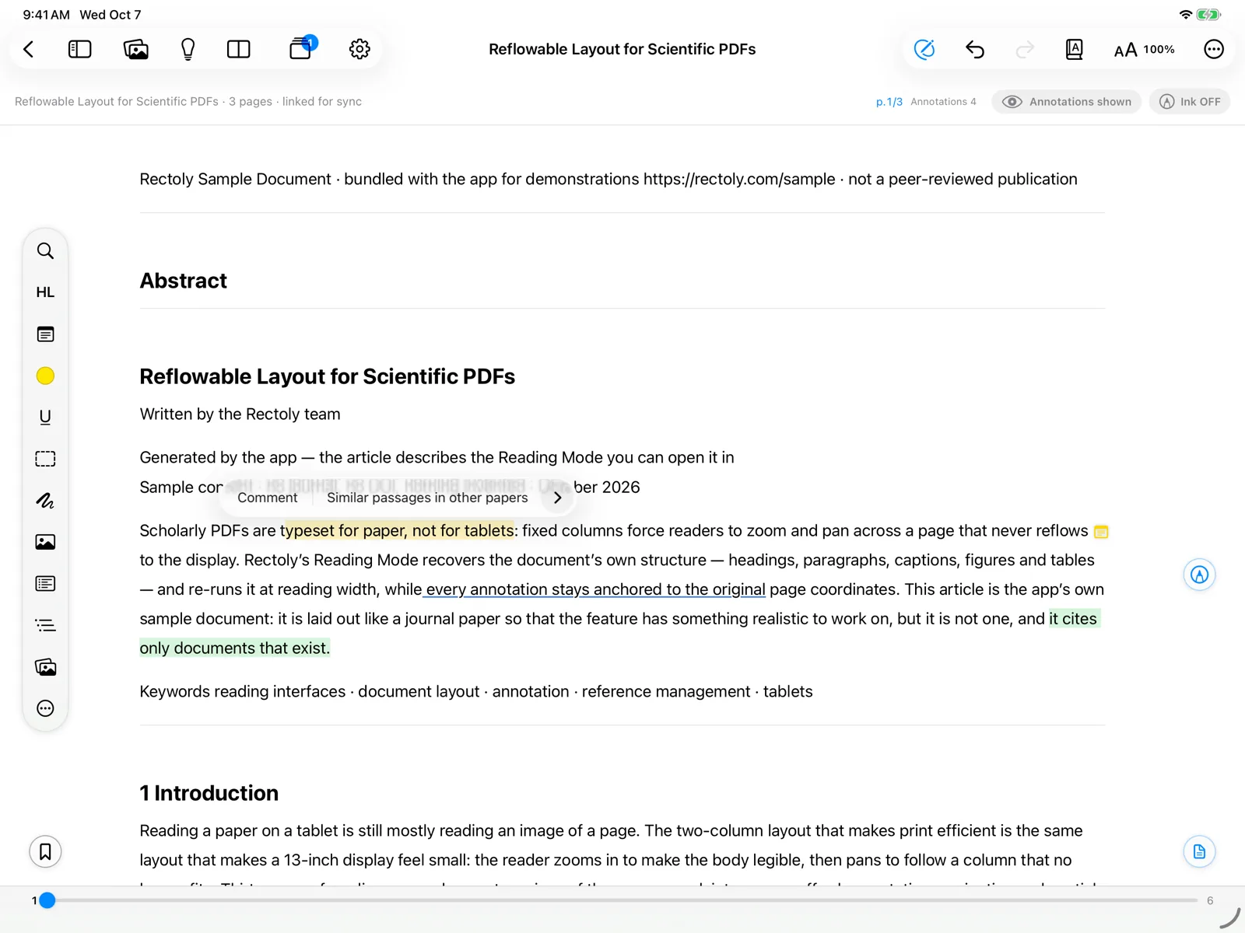Open the split view layout icon
The image size is (1245, 933).
point(238,49)
